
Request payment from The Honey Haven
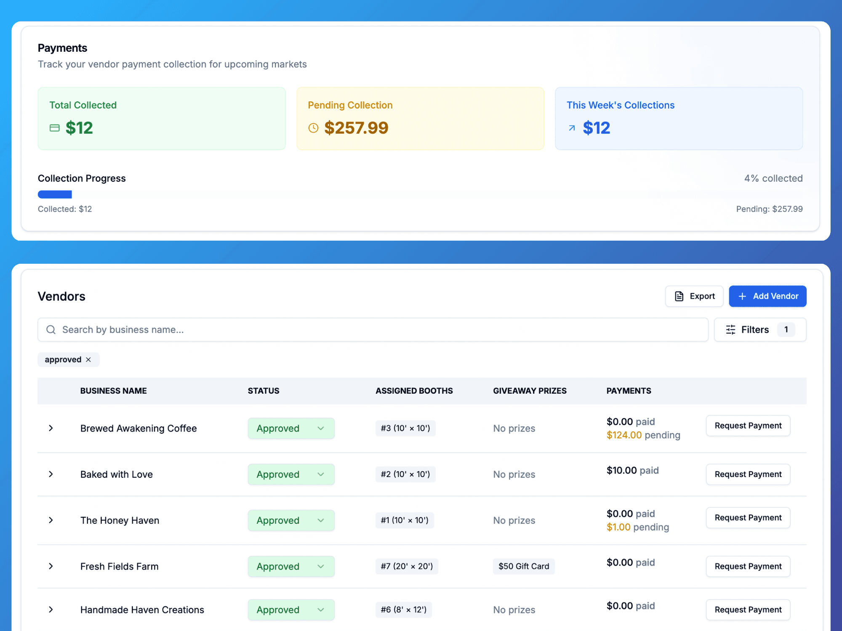pos(748,518)
